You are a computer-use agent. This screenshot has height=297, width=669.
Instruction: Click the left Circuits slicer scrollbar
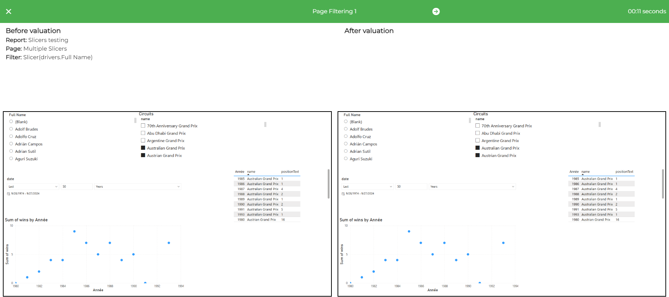pos(265,124)
